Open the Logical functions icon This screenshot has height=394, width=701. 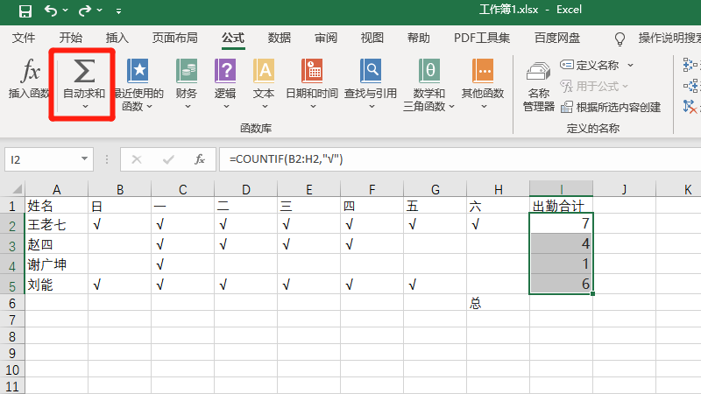pyautogui.click(x=225, y=71)
